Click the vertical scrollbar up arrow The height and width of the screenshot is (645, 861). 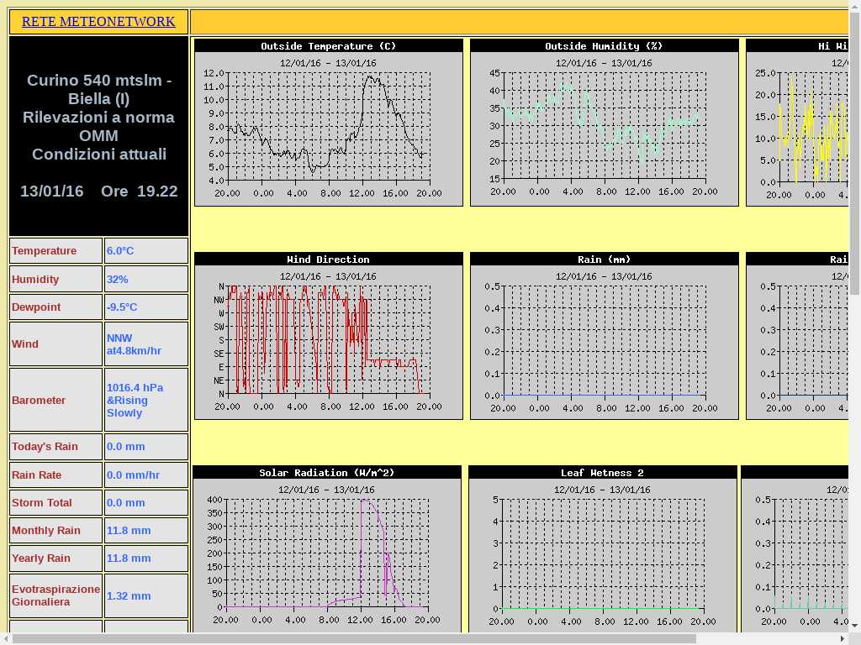coord(854,6)
